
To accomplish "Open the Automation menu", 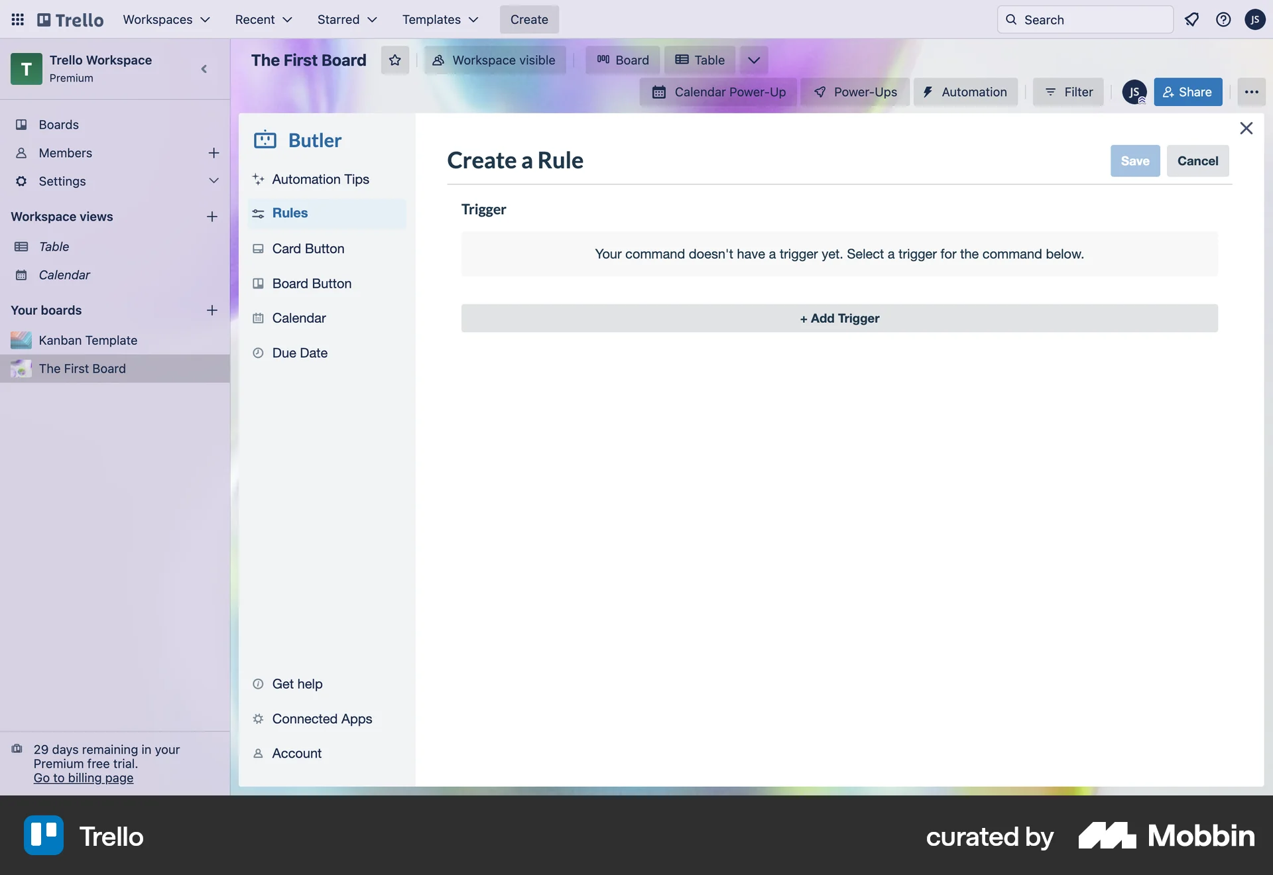I will [965, 91].
